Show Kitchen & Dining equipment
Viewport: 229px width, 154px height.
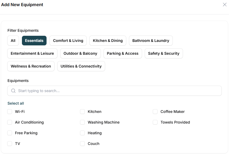tap(108, 41)
